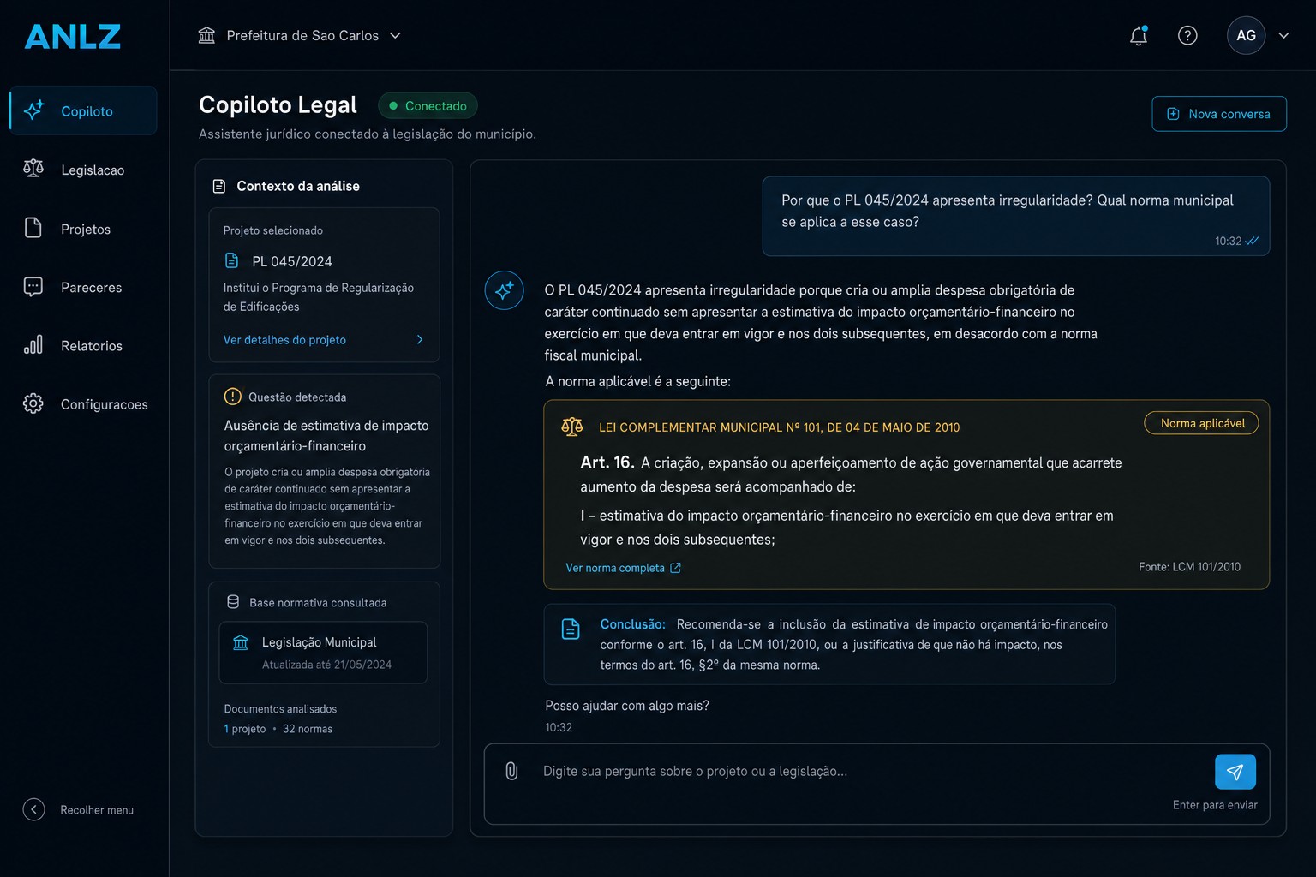Open Pareceres in the sidebar
Screen dimensions: 1316x877
coord(83,287)
